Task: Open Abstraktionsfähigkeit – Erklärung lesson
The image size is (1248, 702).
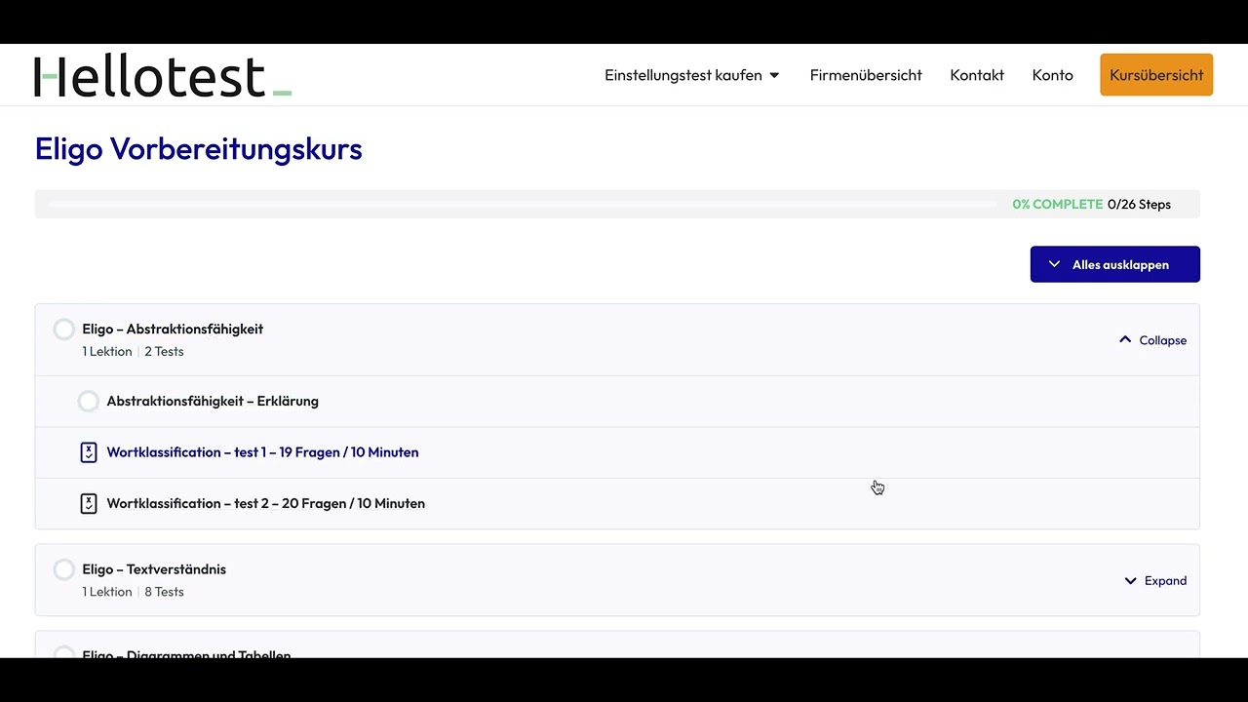Action: (213, 401)
